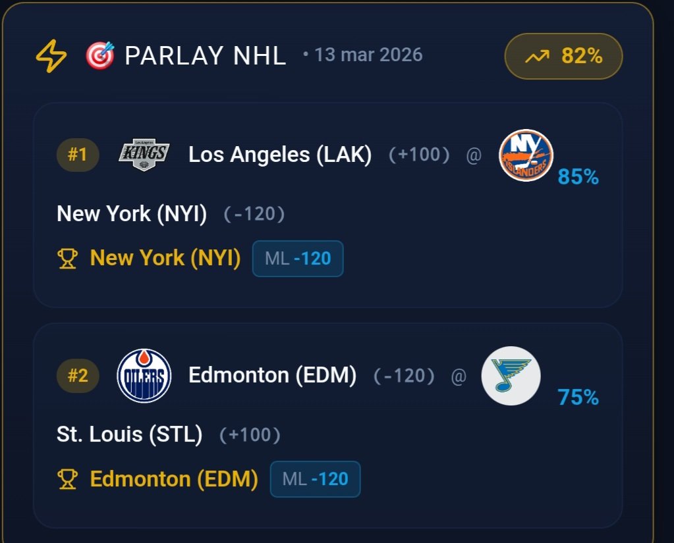Click the #2 pick number badge
This screenshot has width=674, height=543.
click(78, 376)
